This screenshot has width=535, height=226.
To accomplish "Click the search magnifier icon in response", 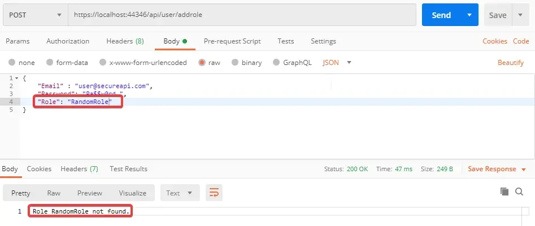I will coord(519,192).
